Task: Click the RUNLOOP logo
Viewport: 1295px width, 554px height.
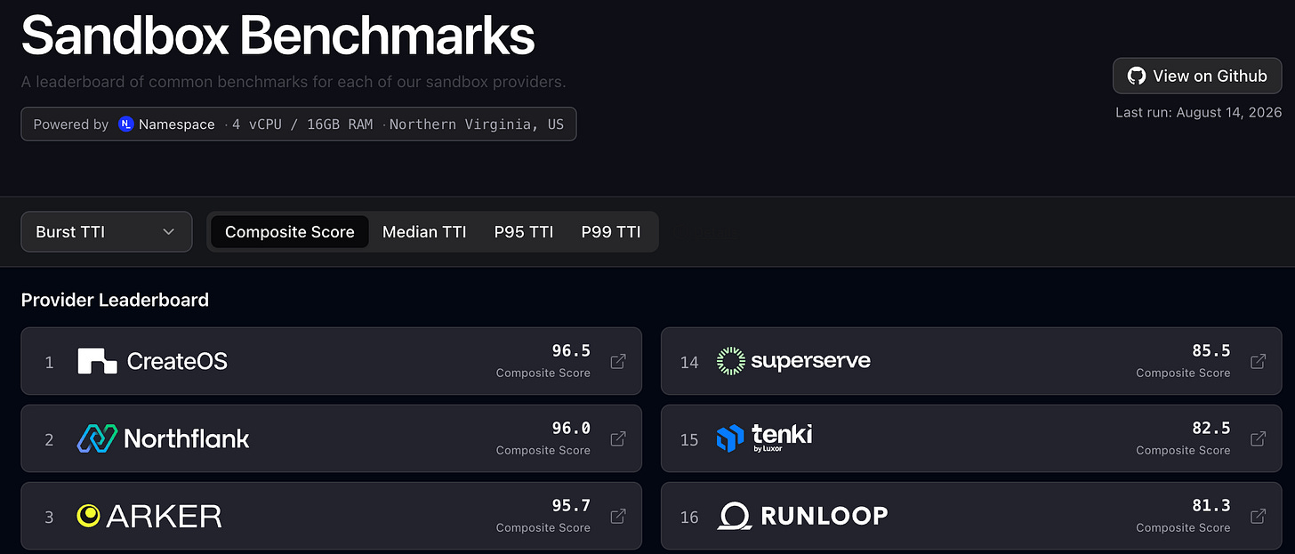Action: click(x=802, y=516)
